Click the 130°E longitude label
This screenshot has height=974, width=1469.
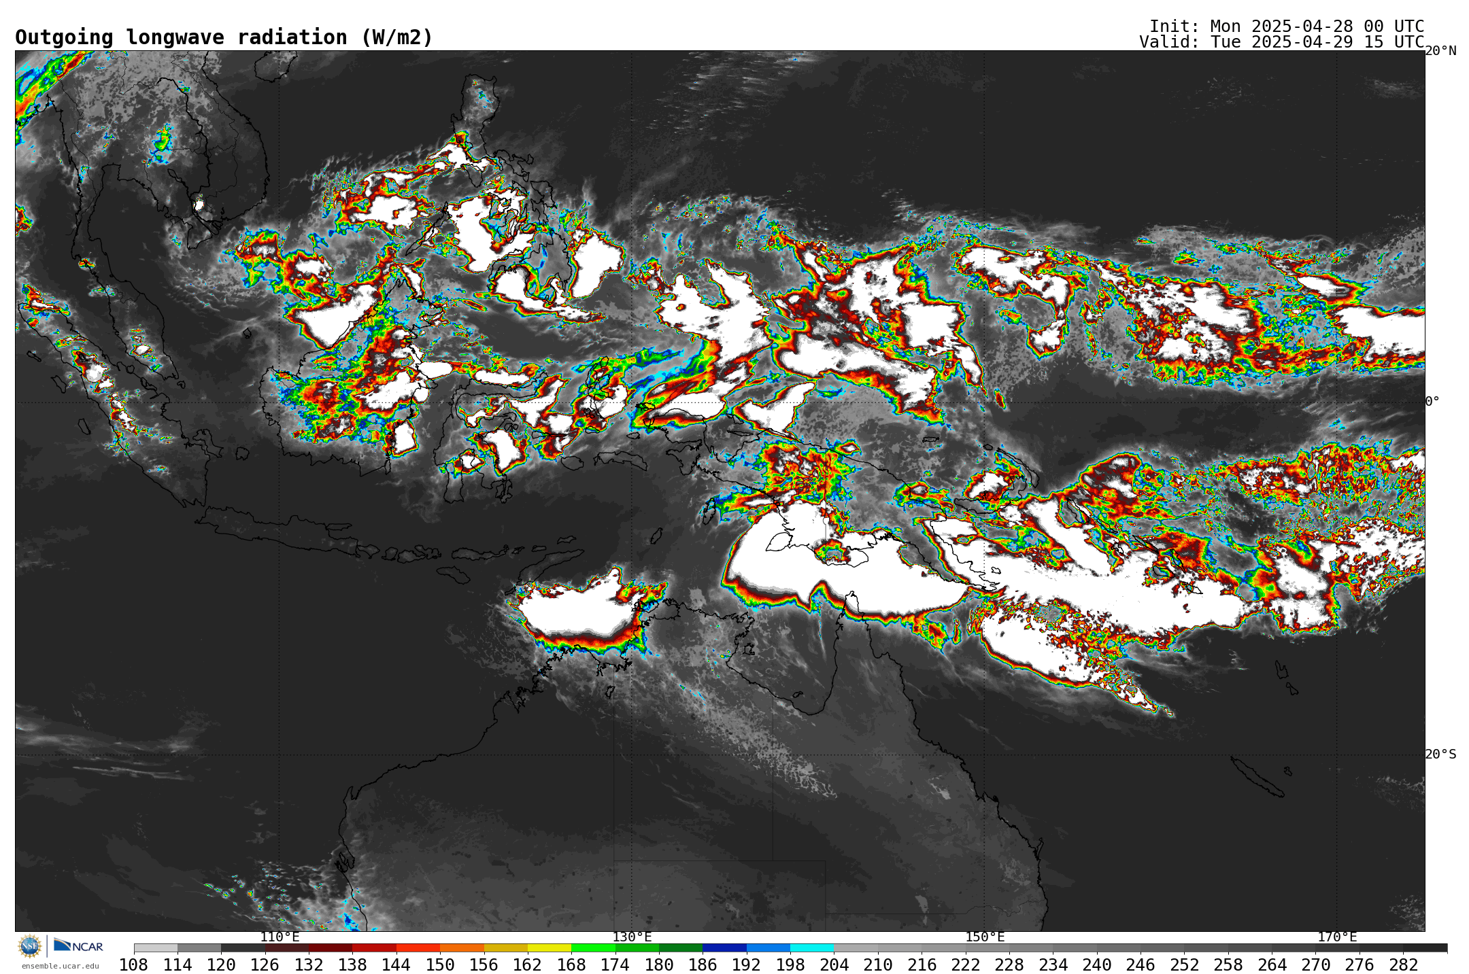click(632, 937)
